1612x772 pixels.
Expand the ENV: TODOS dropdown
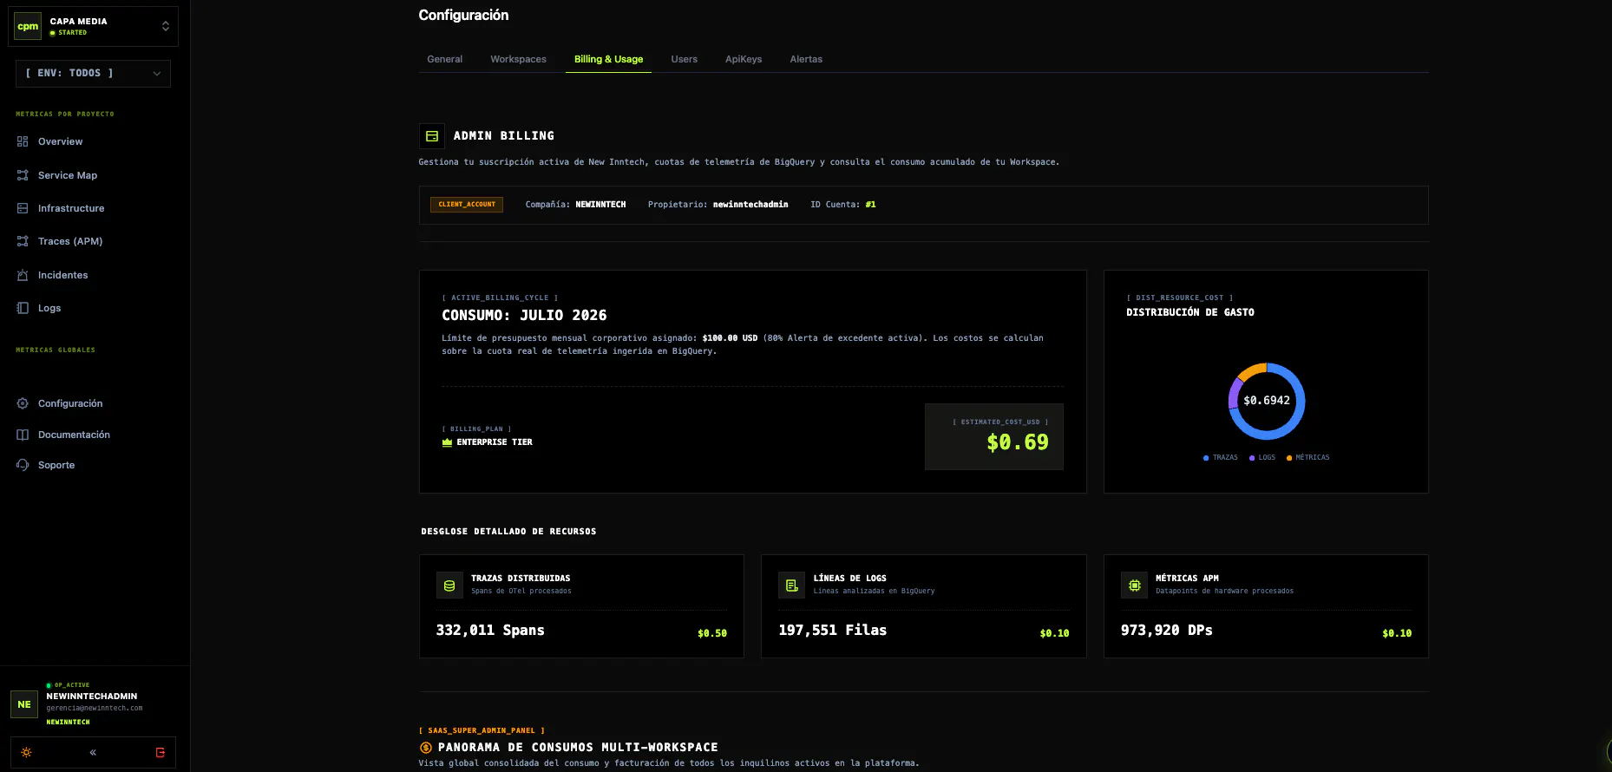pos(93,74)
